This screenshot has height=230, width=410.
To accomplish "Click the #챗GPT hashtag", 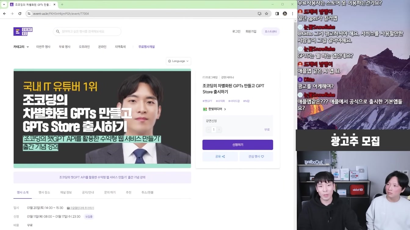I will pyautogui.click(x=207, y=101).
